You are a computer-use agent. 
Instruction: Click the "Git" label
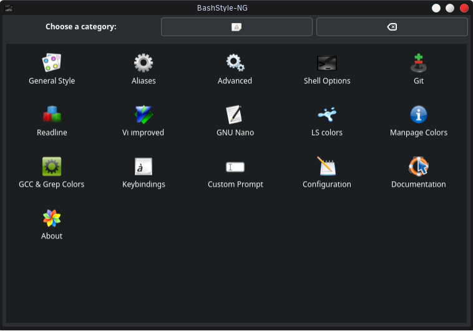[419, 81]
